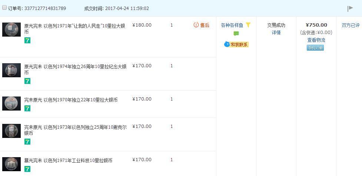Open 详情 transaction details link
The height and width of the screenshot is (176, 362).
point(276,33)
